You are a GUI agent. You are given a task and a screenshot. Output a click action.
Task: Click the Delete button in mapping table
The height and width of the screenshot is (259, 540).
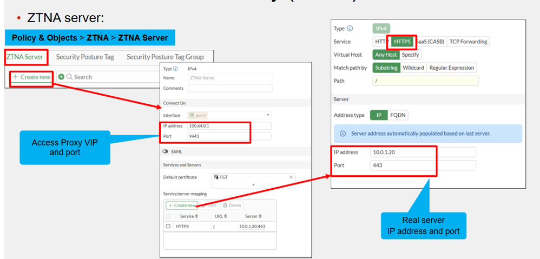[x=232, y=205]
